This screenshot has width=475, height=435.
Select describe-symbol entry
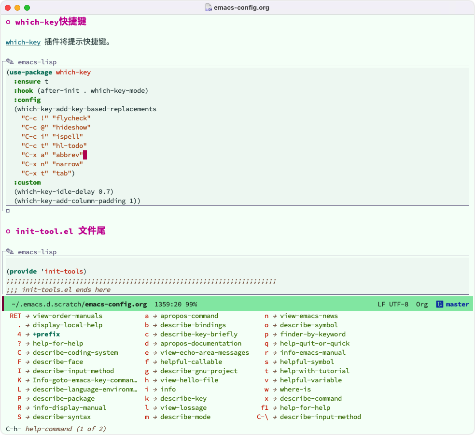(308, 325)
